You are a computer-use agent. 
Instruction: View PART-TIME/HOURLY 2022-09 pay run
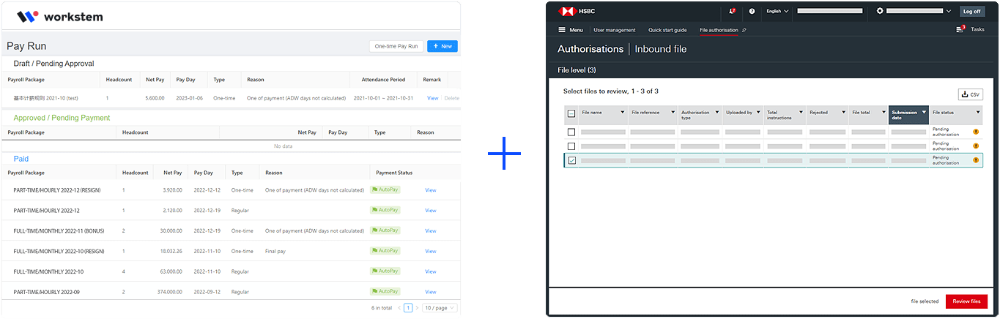[x=431, y=292]
